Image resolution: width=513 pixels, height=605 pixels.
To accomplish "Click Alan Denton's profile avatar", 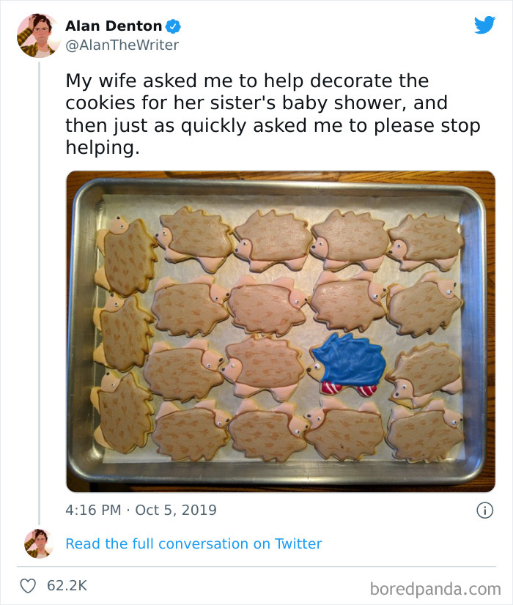I will (35, 35).
